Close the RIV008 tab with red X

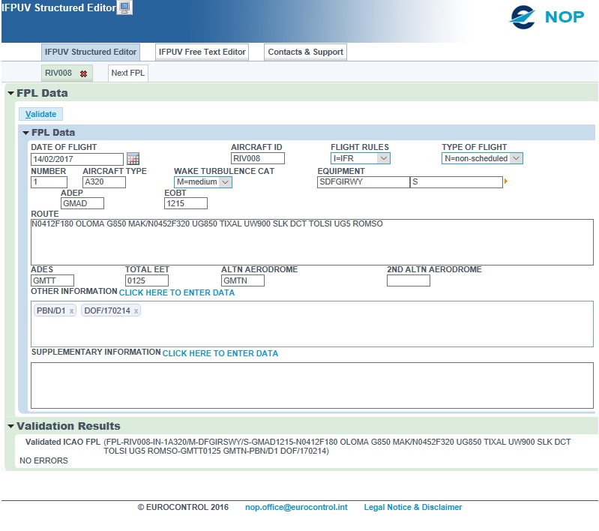84,73
